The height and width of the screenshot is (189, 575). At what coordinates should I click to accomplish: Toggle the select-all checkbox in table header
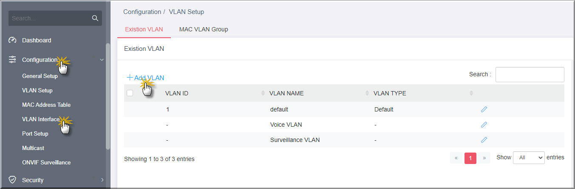point(130,93)
